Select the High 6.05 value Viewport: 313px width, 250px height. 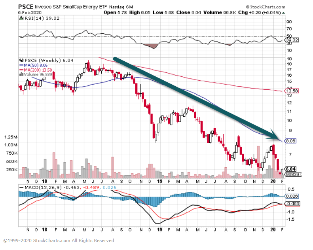[x=140, y=12]
